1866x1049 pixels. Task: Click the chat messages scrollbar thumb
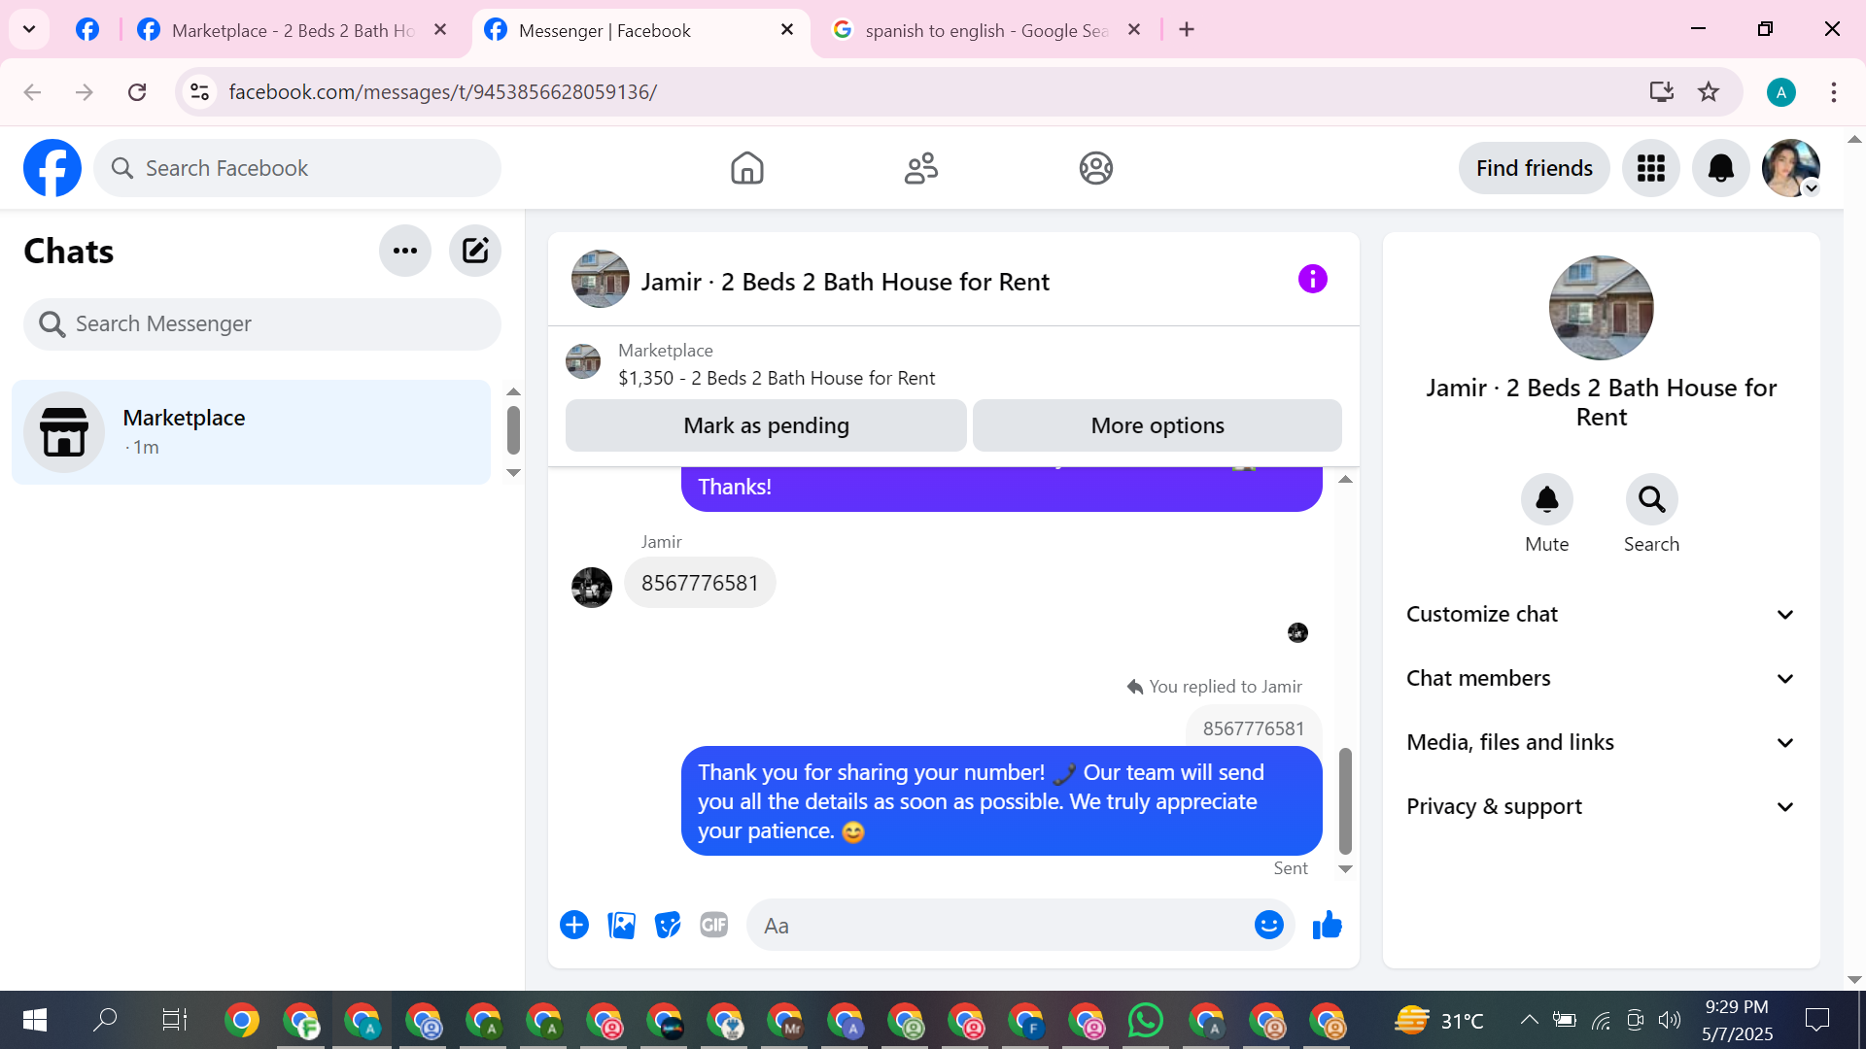(1345, 799)
